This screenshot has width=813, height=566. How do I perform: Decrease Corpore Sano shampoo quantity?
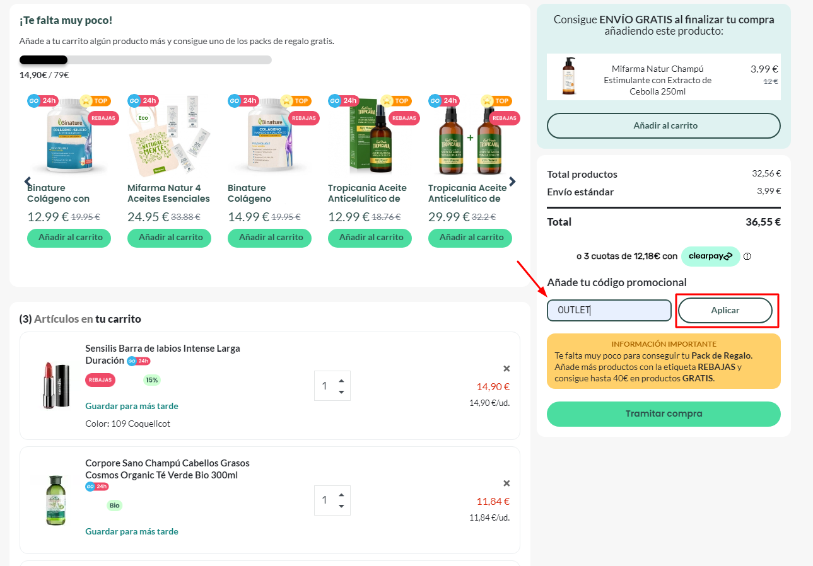click(341, 506)
